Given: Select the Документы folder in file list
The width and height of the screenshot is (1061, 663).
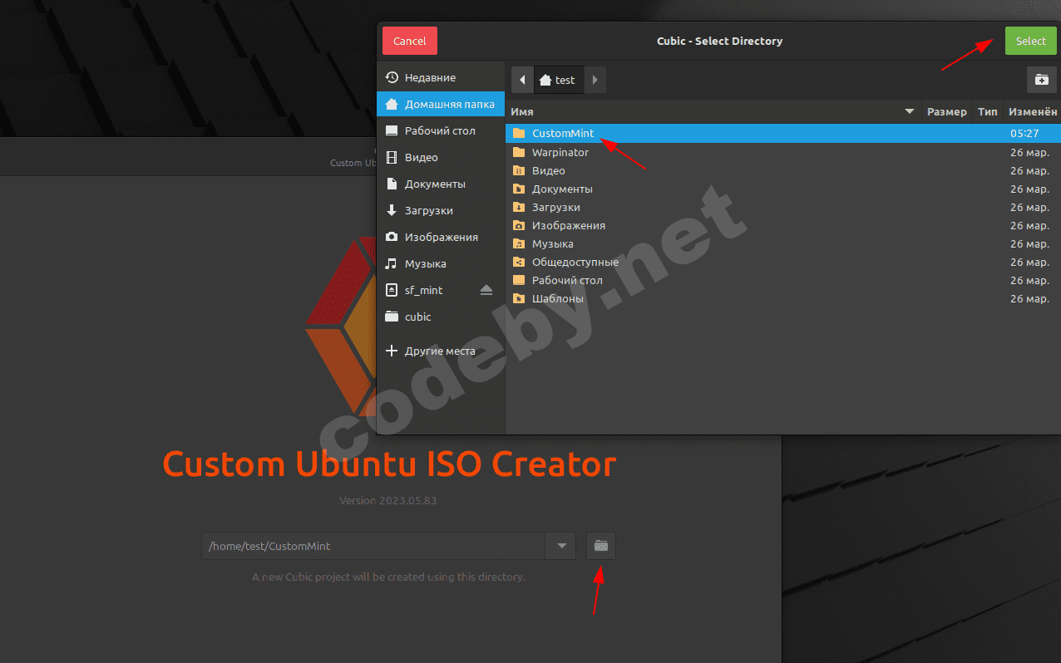Looking at the screenshot, I should tap(783, 189).
